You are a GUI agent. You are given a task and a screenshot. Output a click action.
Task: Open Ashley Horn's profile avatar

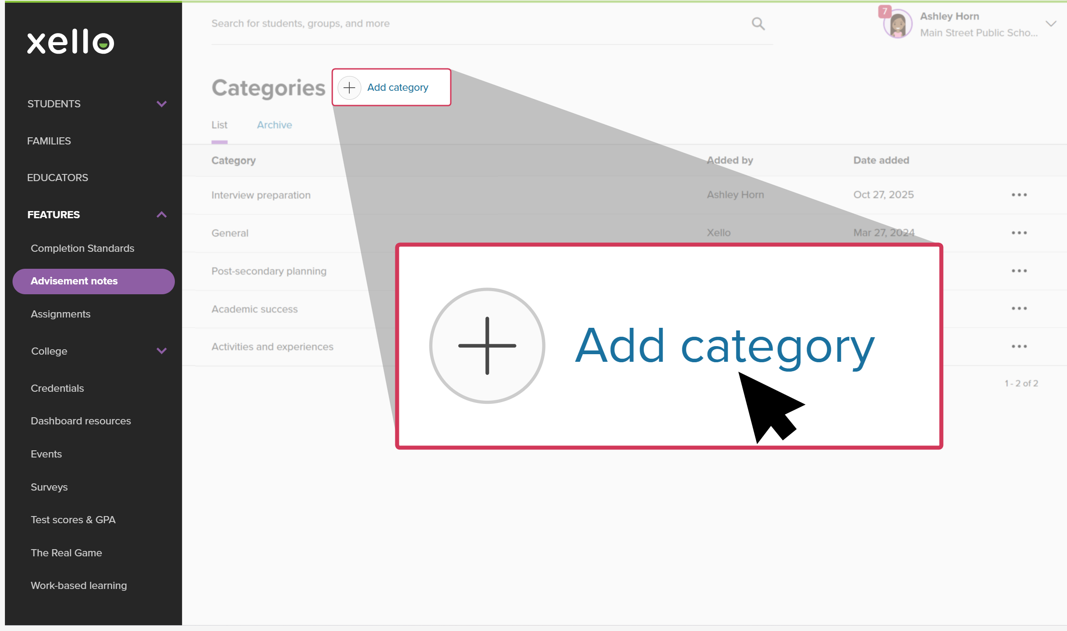898,25
